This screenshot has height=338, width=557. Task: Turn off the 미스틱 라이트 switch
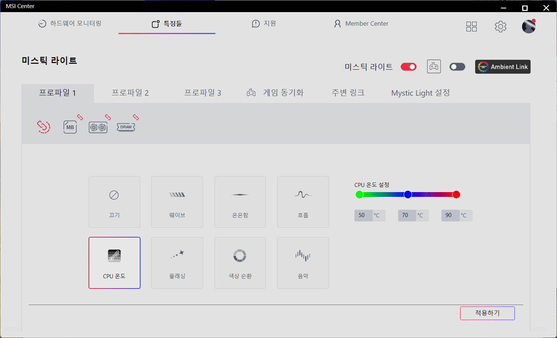(x=408, y=67)
